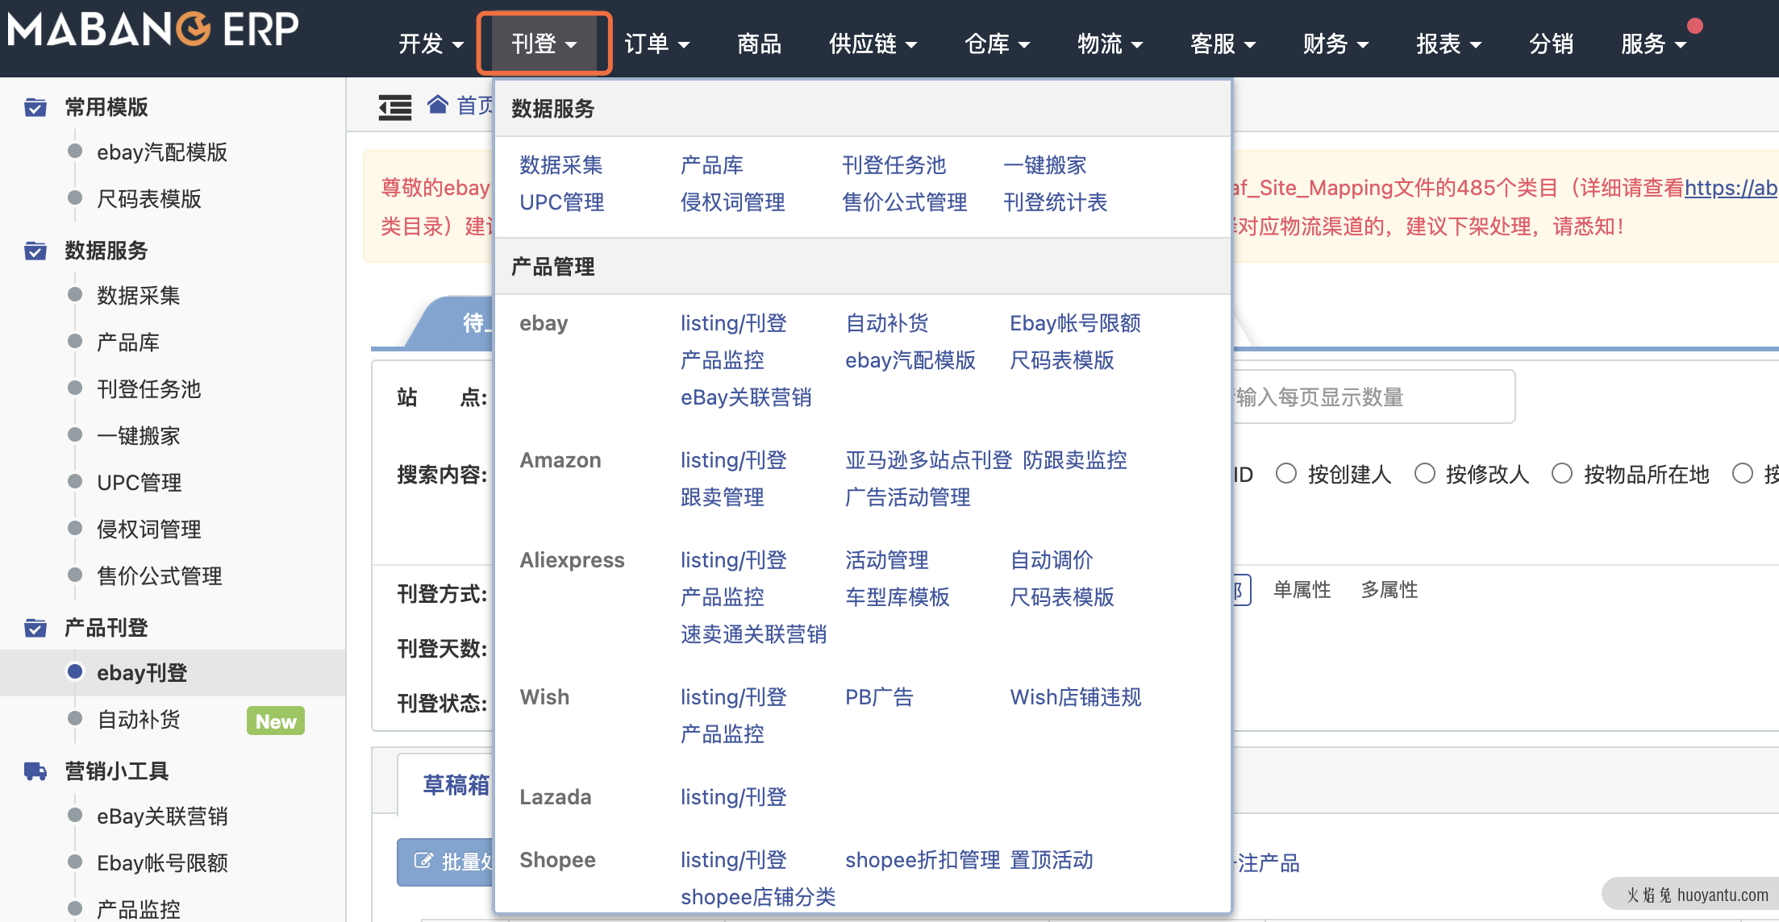
Task: Click the 分销 top menu item
Action: [1551, 44]
